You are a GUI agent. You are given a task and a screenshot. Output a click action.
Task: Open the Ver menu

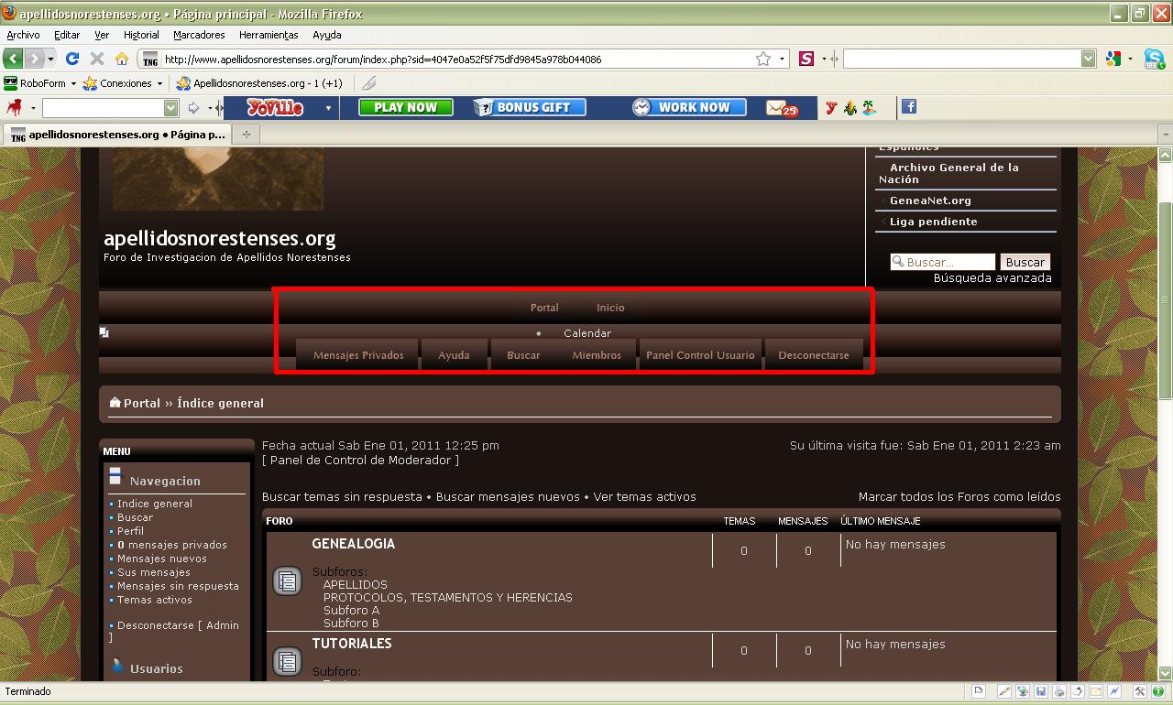102,35
